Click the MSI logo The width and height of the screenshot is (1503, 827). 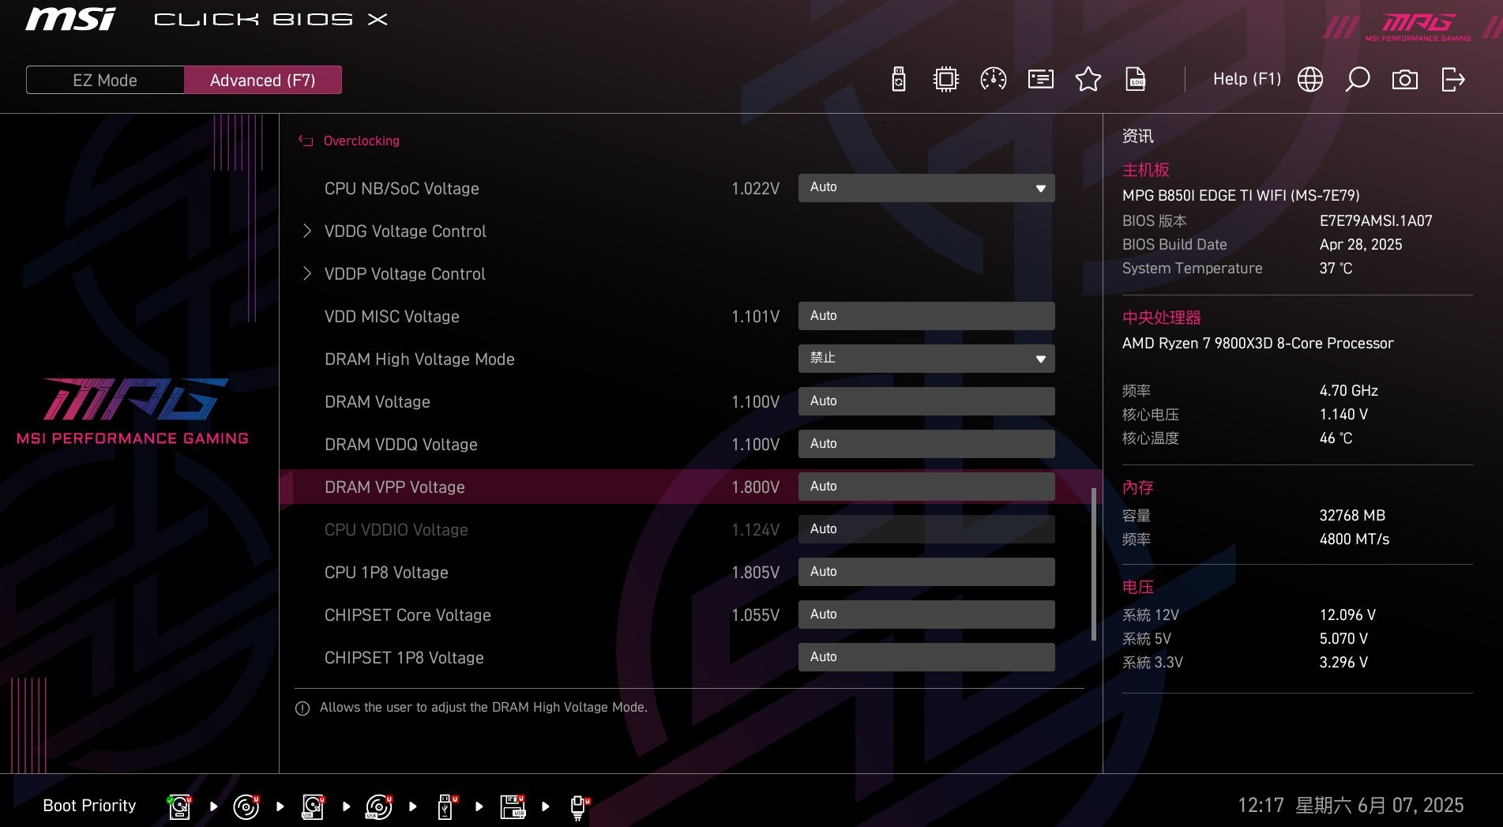(x=70, y=19)
